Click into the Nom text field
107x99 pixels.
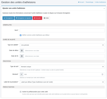click(62, 30)
